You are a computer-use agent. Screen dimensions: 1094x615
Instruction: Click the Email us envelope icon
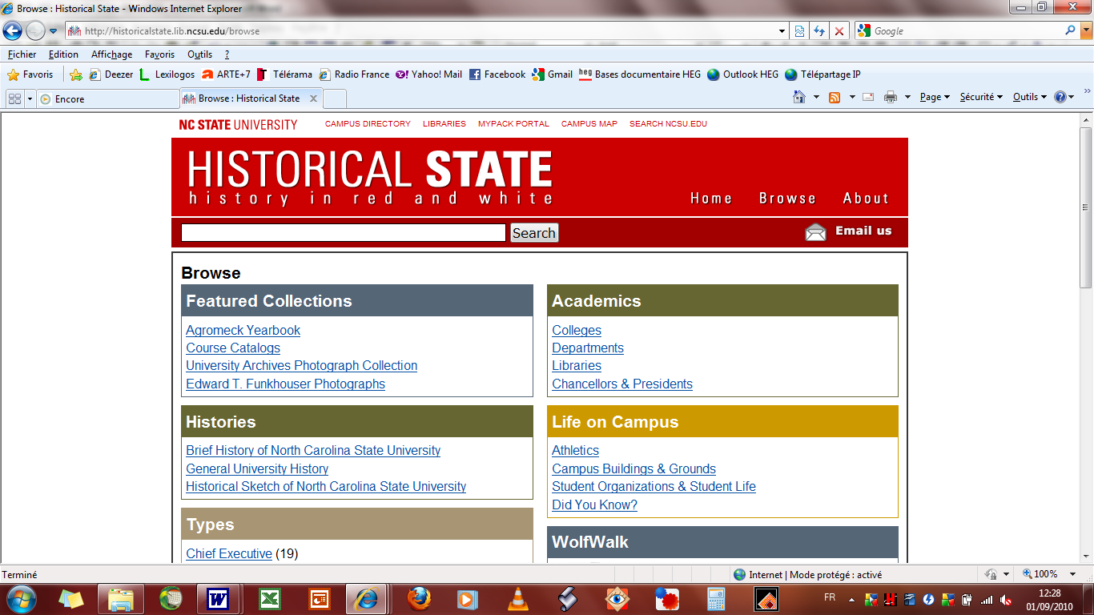[x=815, y=232]
